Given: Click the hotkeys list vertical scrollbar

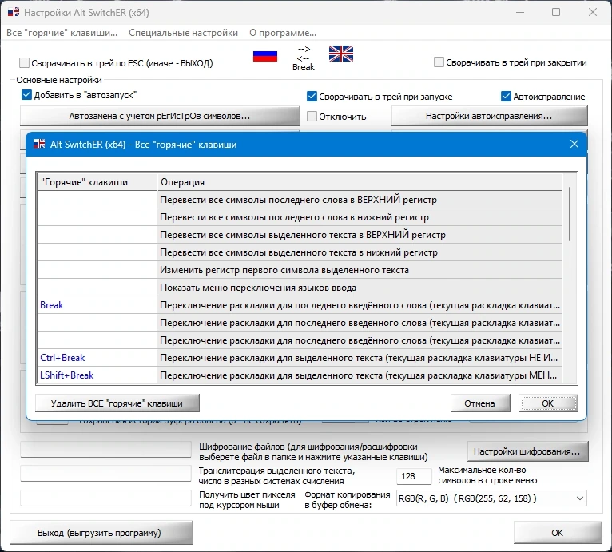Looking at the screenshot, I should 570,214.
